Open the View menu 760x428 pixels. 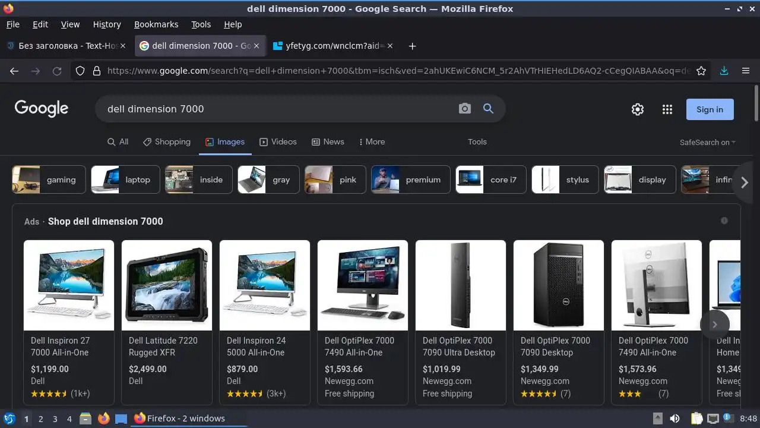pyautogui.click(x=70, y=24)
